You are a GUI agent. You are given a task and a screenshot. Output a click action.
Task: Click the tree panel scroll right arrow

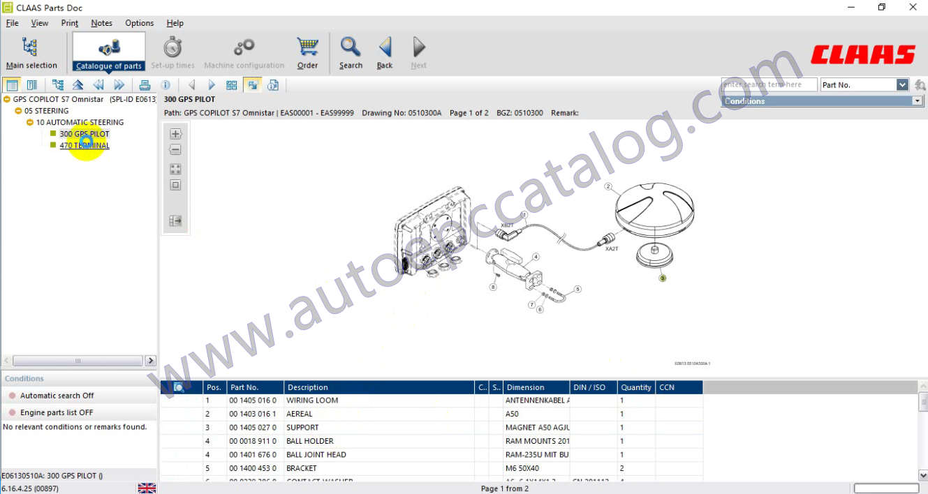click(x=150, y=361)
